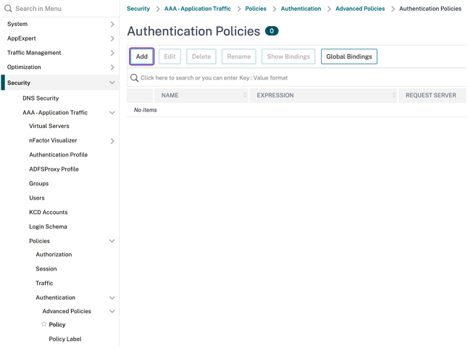468x348 pixels.
Task: Expand nFactor Visualizer submenu
Action: pyautogui.click(x=112, y=141)
